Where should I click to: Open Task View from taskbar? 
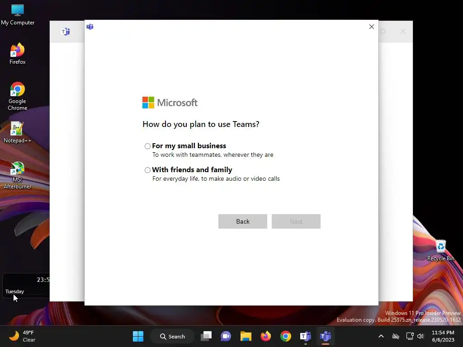tap(206, 336)
